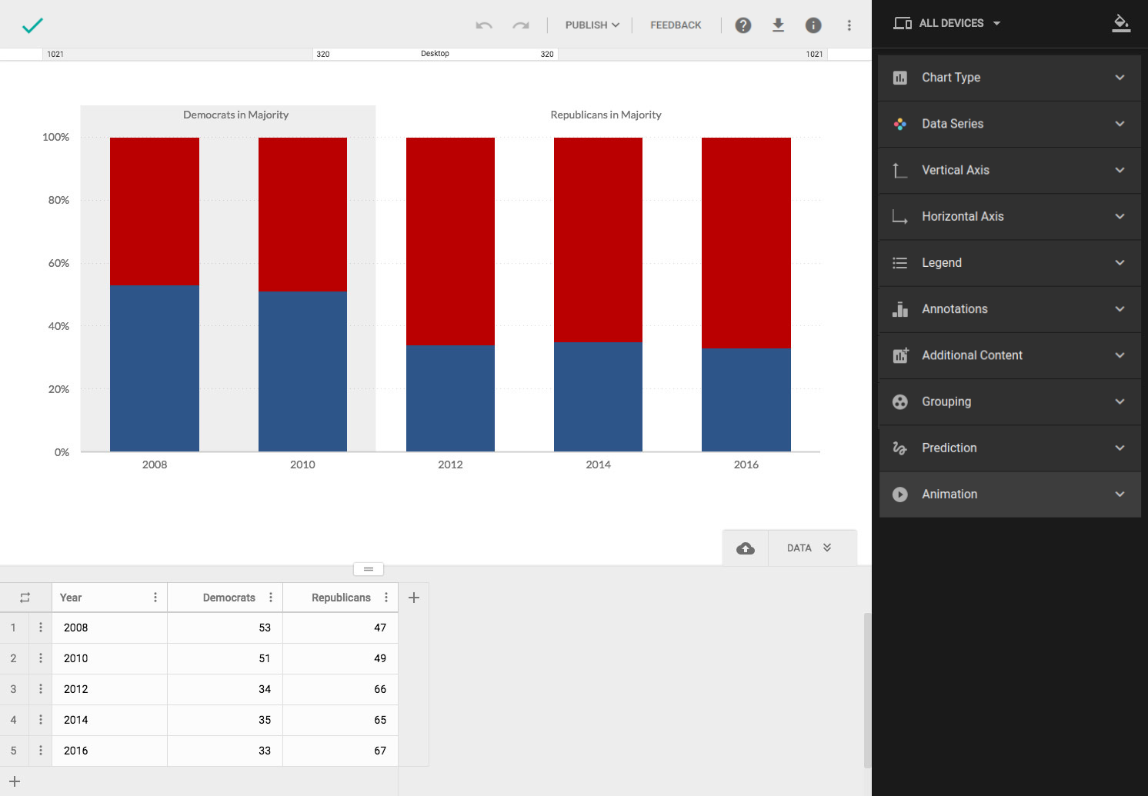Click the teal checkmark confirm icon

pos(32,25)
